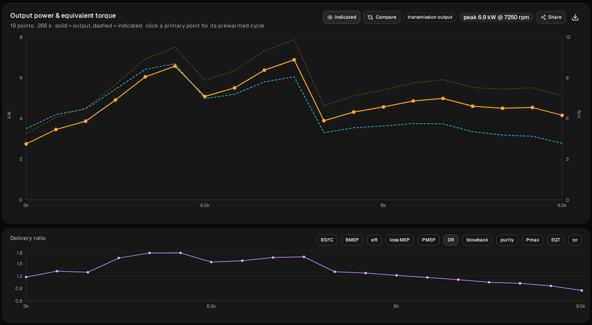Toggle the ±σ deviation band

coord(575,240)
